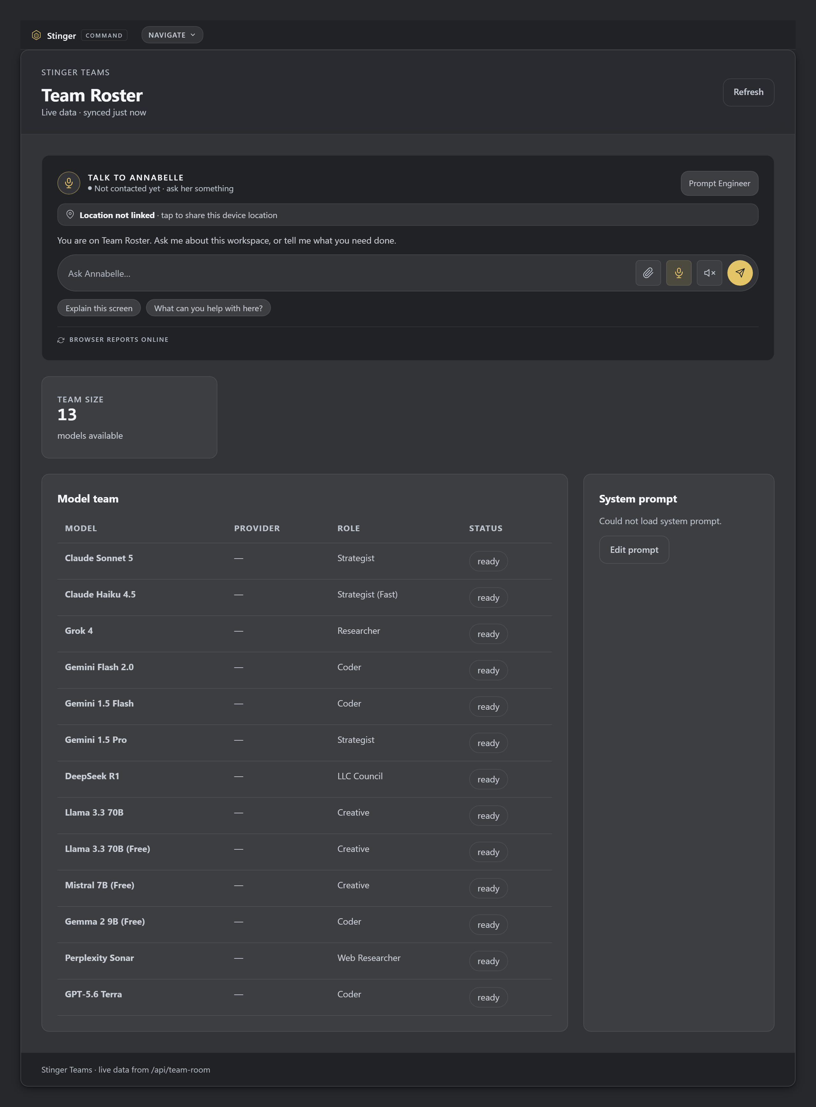Click the Location not linked banner
This screenshot has width=816, height=1107.
pos(407,215)
